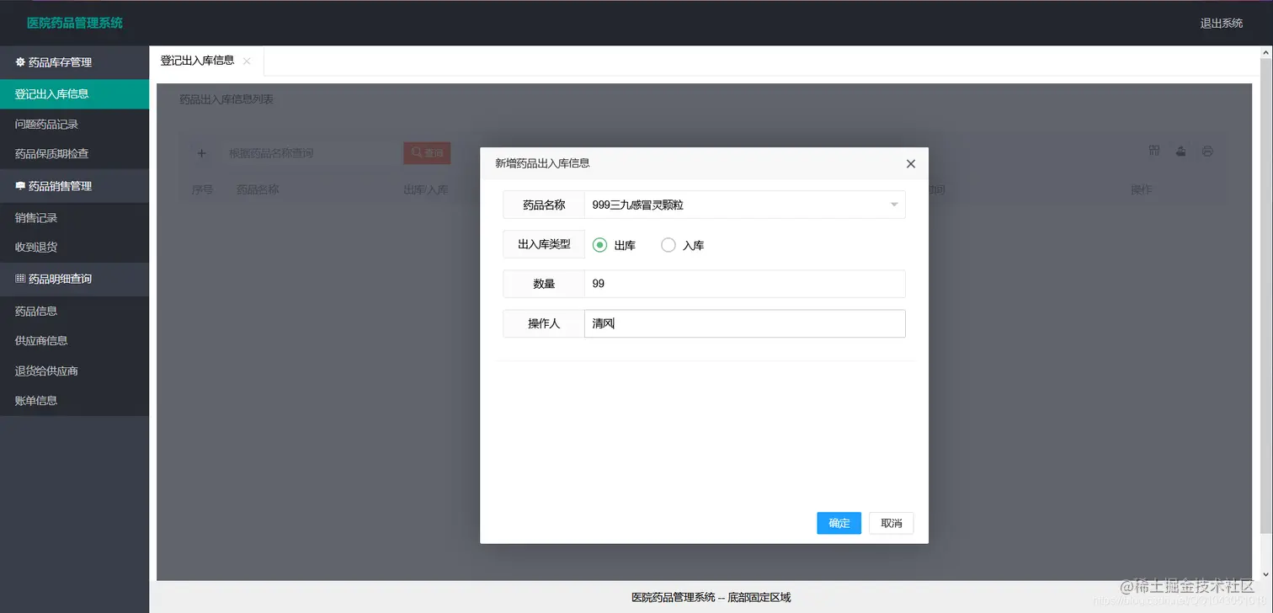Image resolution: width=1273 pixels, height=613 pixels.
Task: Click the column settings grid icon above the table
Action: [x=1153, y=151]
